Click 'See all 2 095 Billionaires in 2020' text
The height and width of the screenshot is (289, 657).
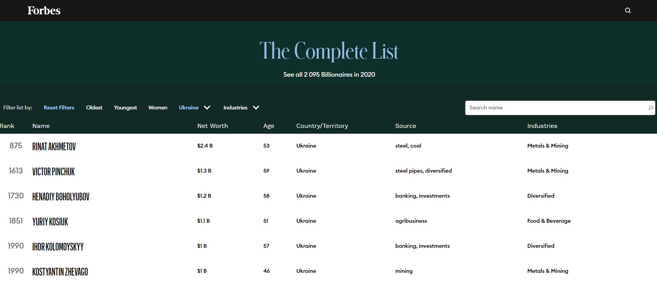tap(329, 74)
